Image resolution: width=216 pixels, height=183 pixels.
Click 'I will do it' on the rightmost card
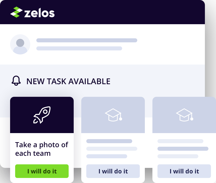pyautogui.click(x=184, y=171)
